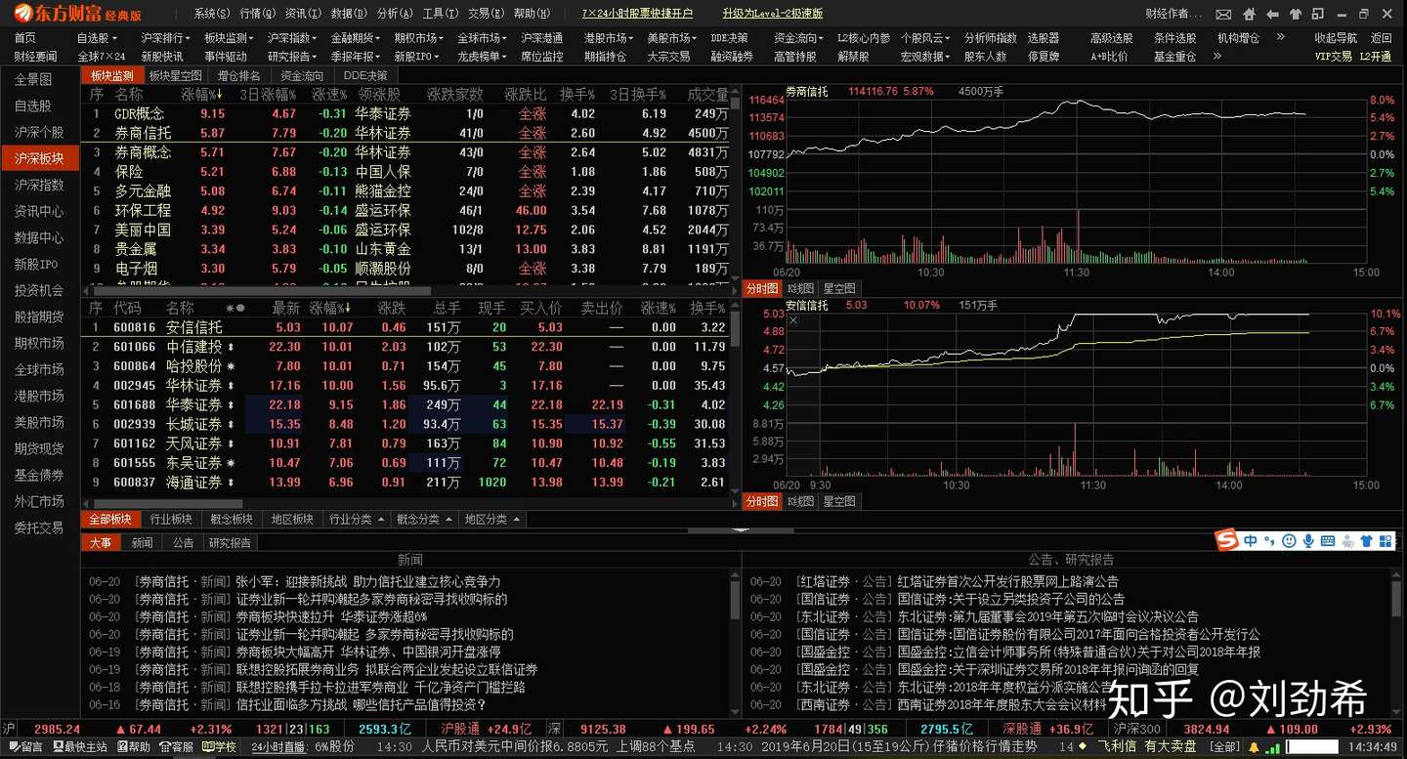
Task: Open 系统(S) menu
Action: [211, 14]
